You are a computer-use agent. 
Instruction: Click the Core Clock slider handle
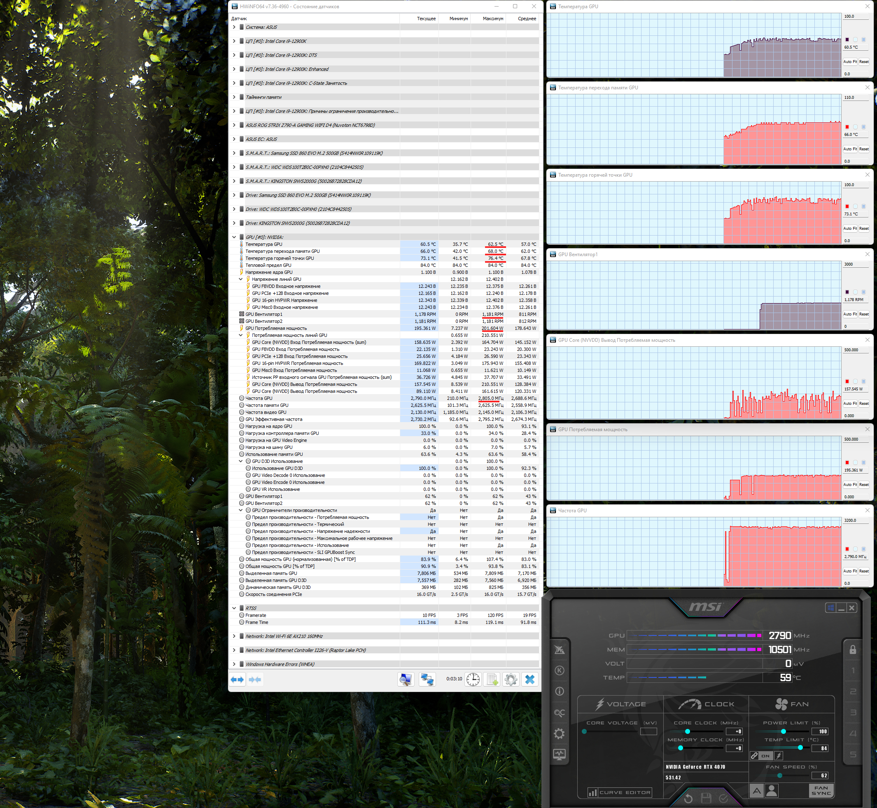[x=687, y=731]
